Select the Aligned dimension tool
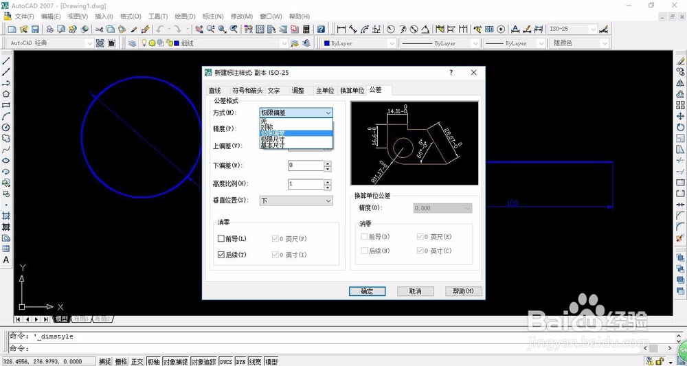 tap(352, 30)
